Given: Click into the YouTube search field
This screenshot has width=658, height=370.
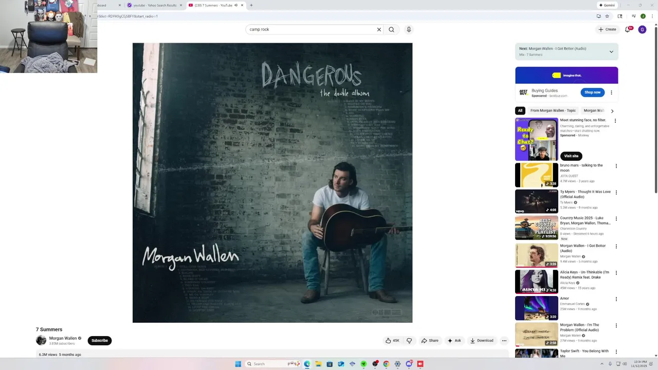Looking at the screenshot, I should click(x=312, y=30).
